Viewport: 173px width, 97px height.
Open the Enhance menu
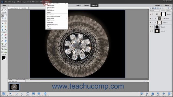(19, 2)
